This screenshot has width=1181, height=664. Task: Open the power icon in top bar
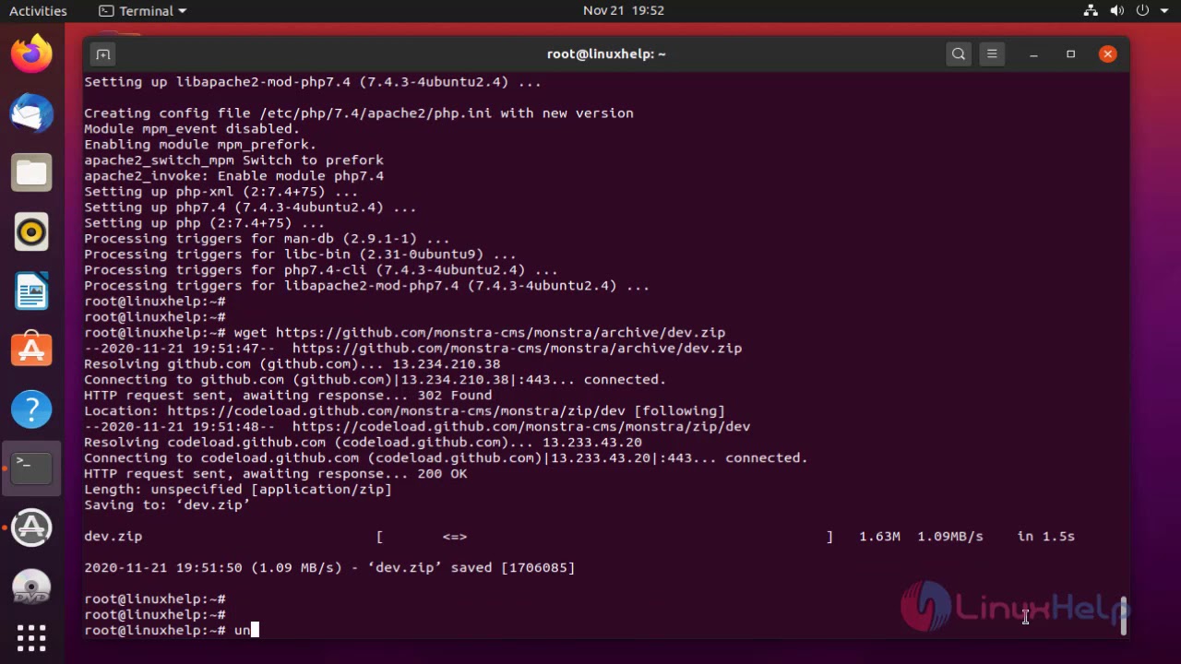tap(1142, 11)
